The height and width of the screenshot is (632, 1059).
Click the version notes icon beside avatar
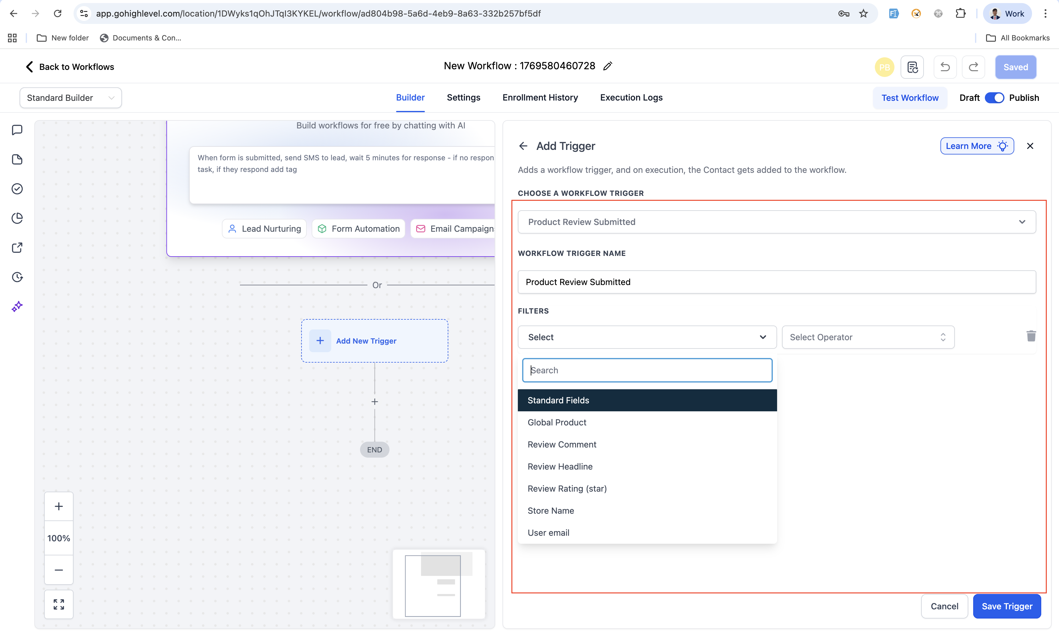(x=912, y=67)
